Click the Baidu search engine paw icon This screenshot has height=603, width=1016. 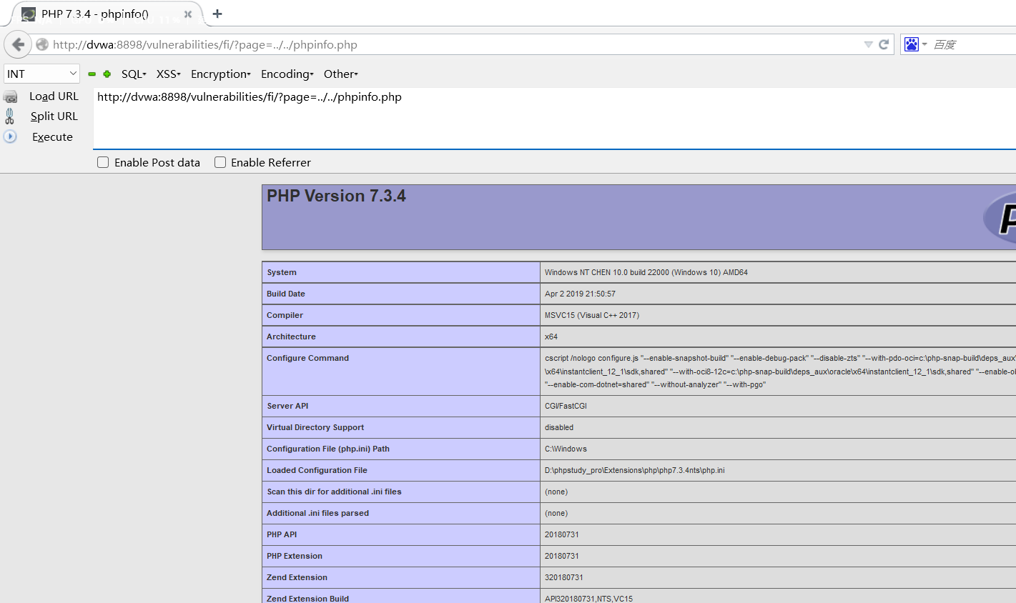[x=912, y=44]
